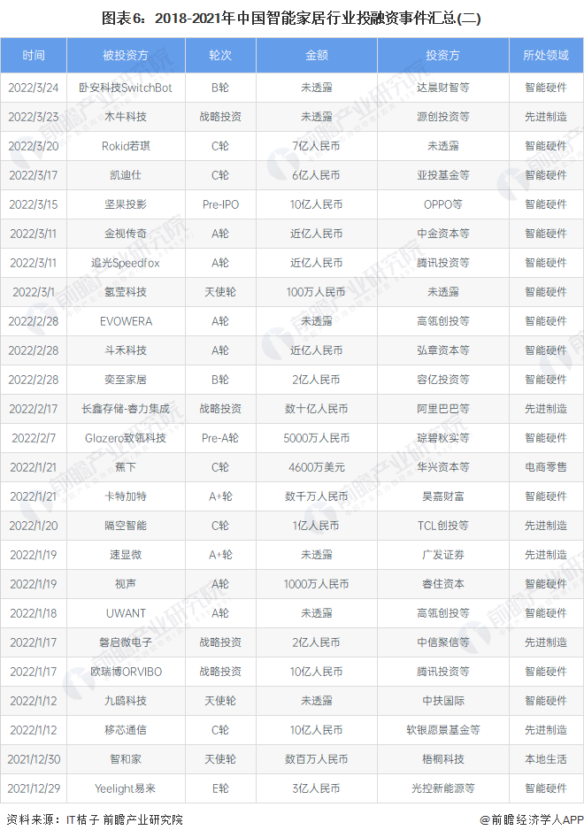Click the 氢莹科技 company cell

[x=126, y=292]
